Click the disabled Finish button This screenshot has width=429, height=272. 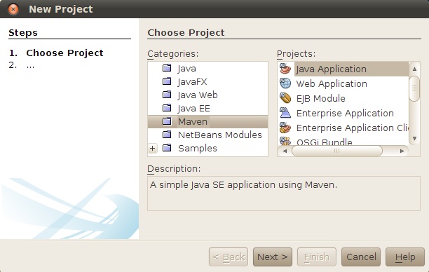tap(317, 257)
